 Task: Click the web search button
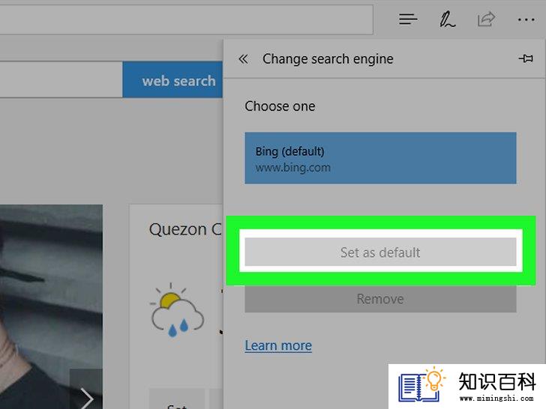tap(172, 80)
